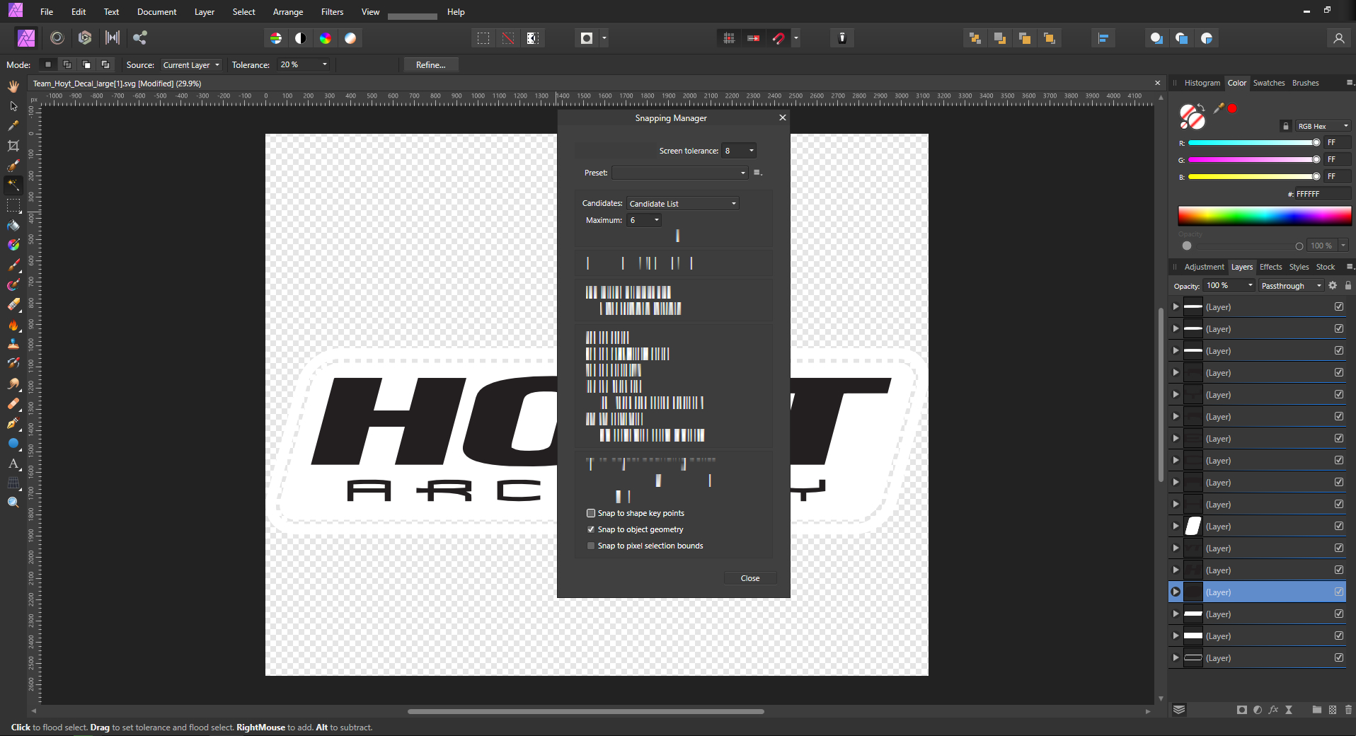Expand the first layer in the Layers panel
The image size is (1356, 736).
[x=1176, y=306]
